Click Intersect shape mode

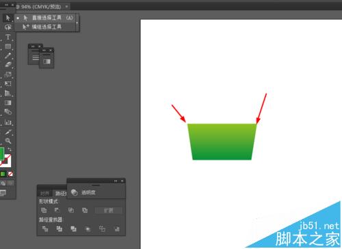(x=71, y=210)
